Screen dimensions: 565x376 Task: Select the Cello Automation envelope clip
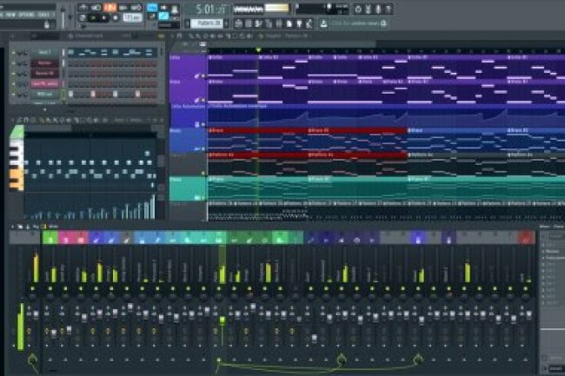coord(386,115)
